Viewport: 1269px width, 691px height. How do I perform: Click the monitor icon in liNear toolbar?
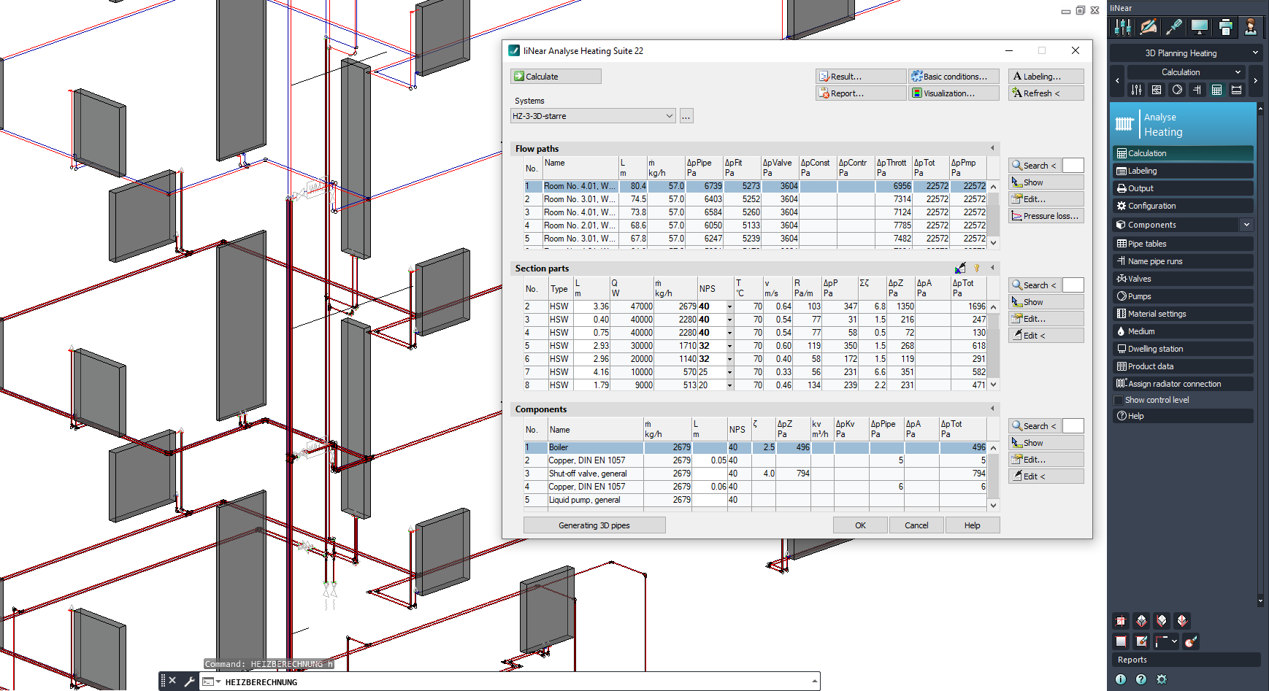click(1199, 28)
